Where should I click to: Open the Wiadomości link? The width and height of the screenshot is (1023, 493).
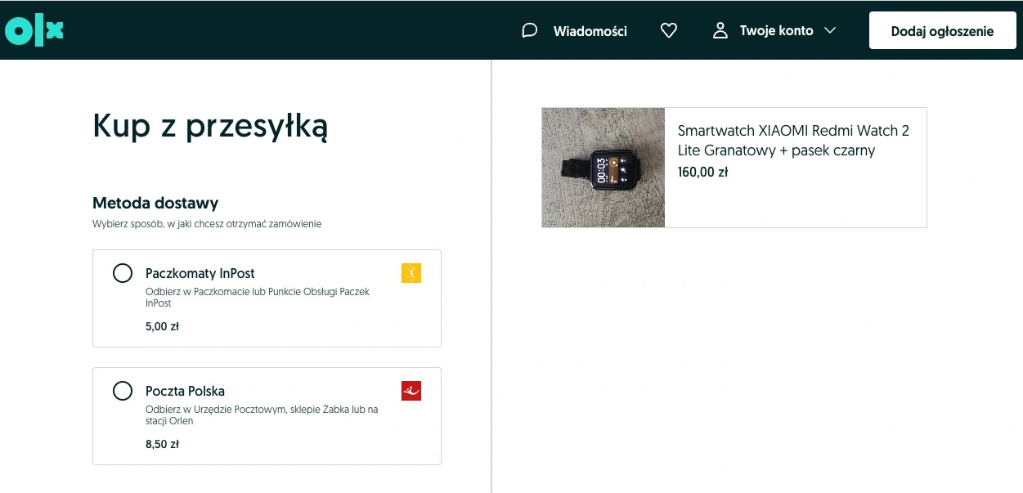[590, 31]
